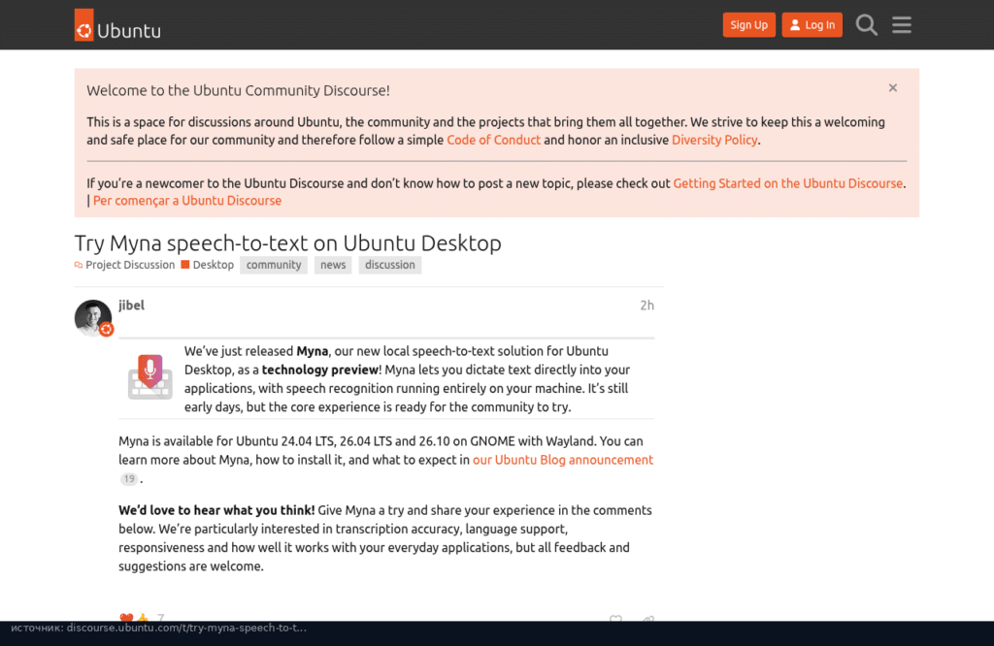Open the search magnifier icon
Viewport: 994px width, 646px height.
click(866, 24)
